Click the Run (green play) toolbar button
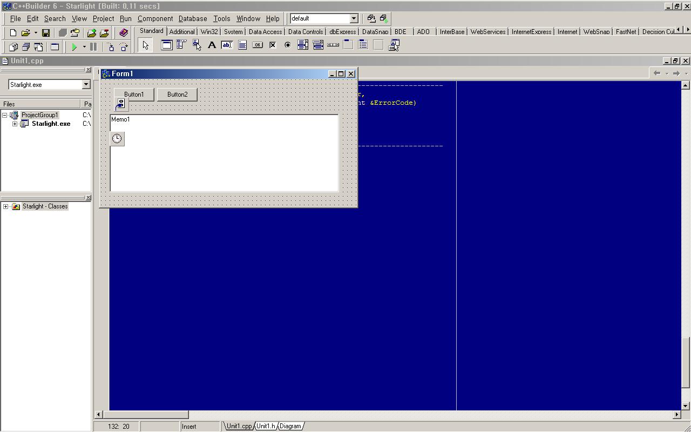 click(x=74, y=47)
